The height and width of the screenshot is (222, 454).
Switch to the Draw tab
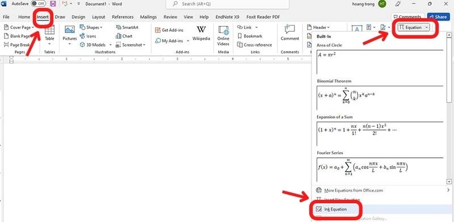coord(60,17)
